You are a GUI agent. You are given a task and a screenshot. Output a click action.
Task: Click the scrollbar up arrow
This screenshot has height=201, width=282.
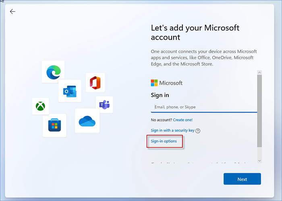click(x=259, y=72)
